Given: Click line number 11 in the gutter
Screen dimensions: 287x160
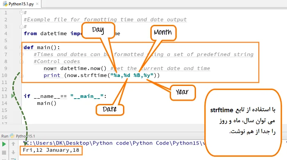Looking at the screenshot, I should coord(5,82).
